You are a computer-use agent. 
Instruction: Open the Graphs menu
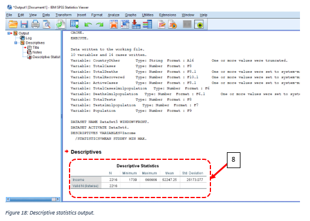[130, 15]
